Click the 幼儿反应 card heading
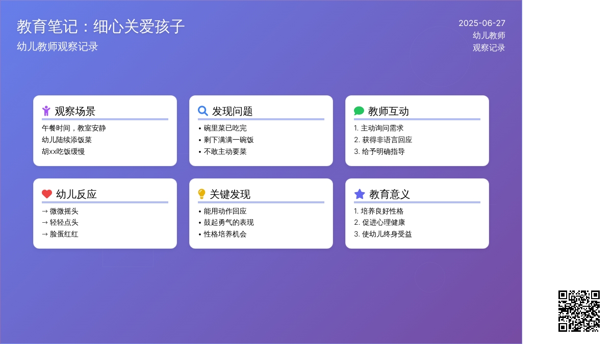Screen dimensions: 612x344 pos(76,194)
